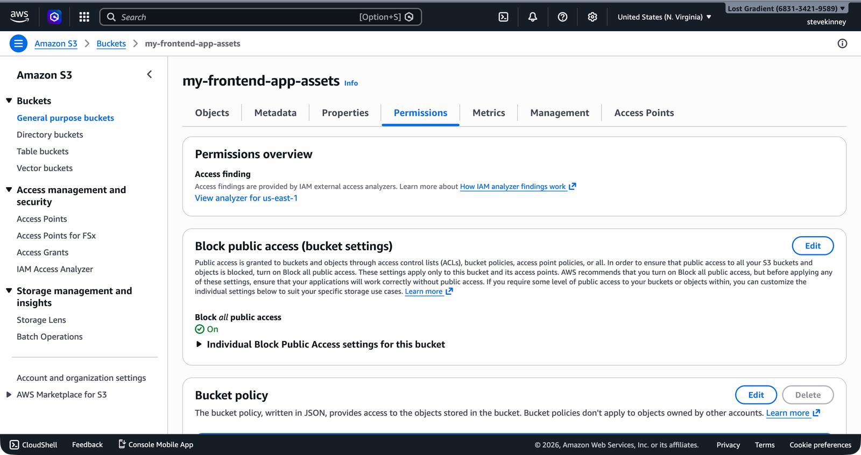The image size is (861, 455).
Task: Open IAM Access Analyzer in sidebar
Action: [x=55, y=269]
